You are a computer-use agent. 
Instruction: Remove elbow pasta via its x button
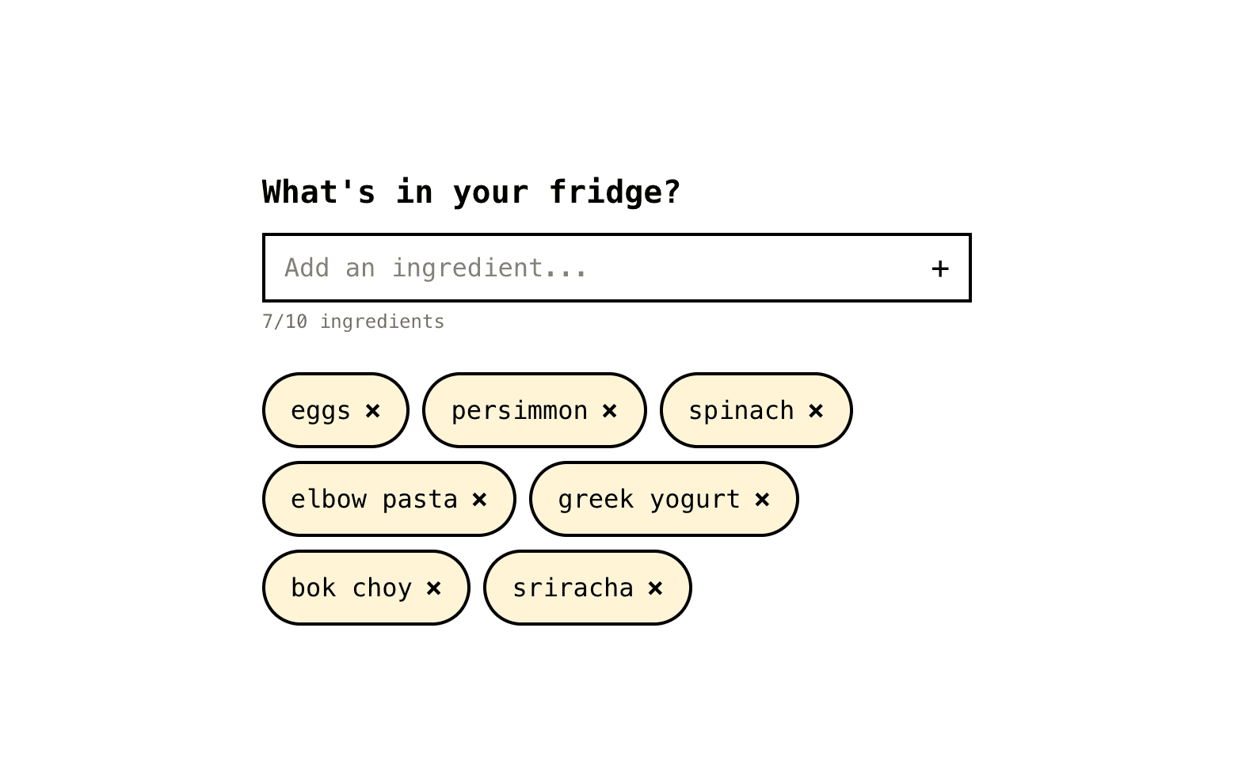(x=479, y=499)
